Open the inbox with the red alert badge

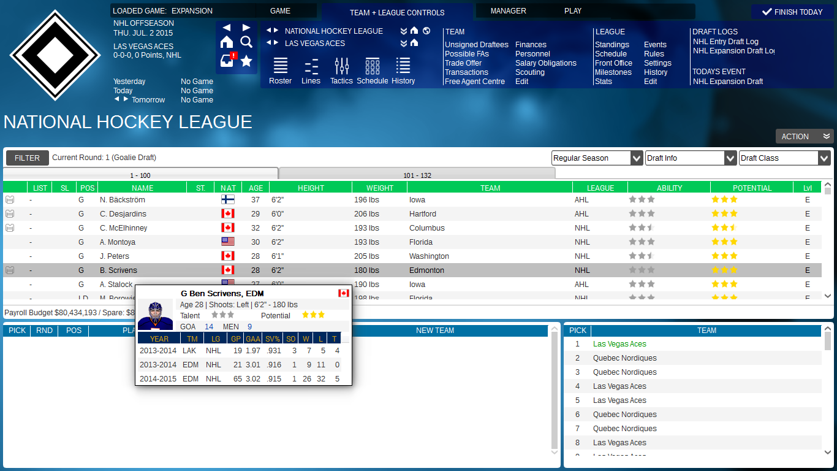click(228, 60)
